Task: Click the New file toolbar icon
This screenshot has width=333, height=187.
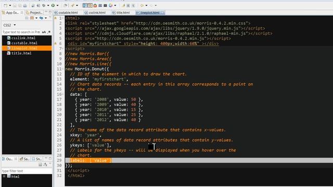Action: tap(6, 5)
